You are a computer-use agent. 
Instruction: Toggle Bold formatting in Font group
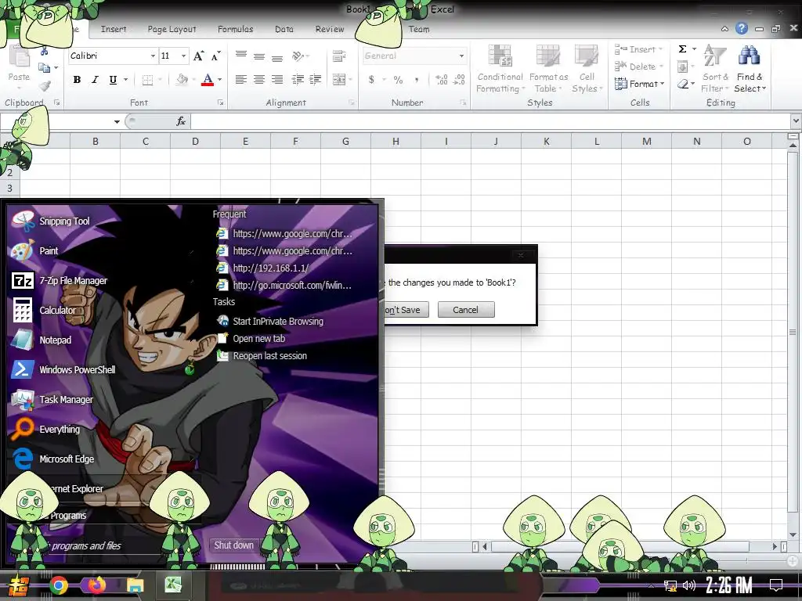tap(77, 80)
